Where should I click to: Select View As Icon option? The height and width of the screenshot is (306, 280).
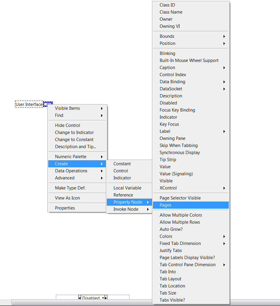tap(67, 198)
